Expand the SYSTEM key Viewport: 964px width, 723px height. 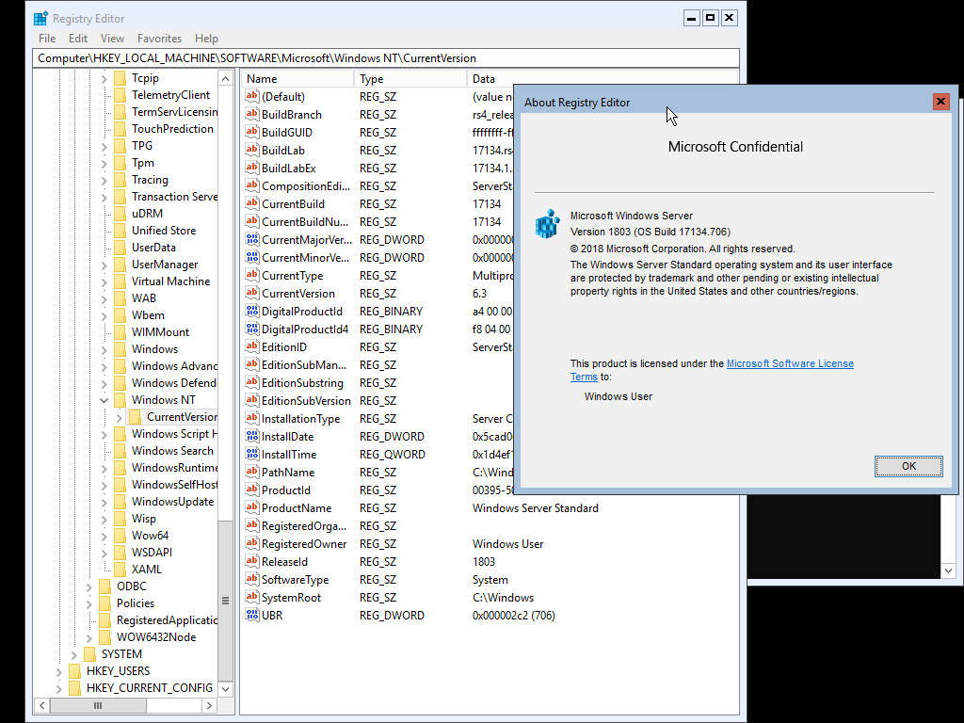73,655
